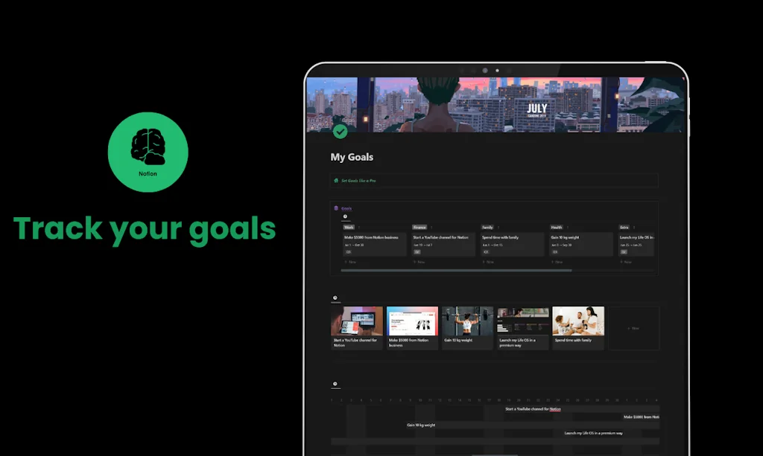Click the Health group label
The image size is (763, 456).
pyautogui.click(x=556, y=228)
